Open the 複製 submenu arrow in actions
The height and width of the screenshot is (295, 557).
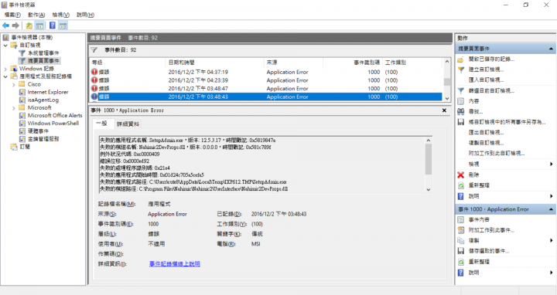pos(552,241)
